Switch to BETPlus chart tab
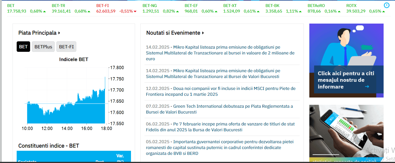This screenshot has width=395, height=163. [x=43, y=47]
